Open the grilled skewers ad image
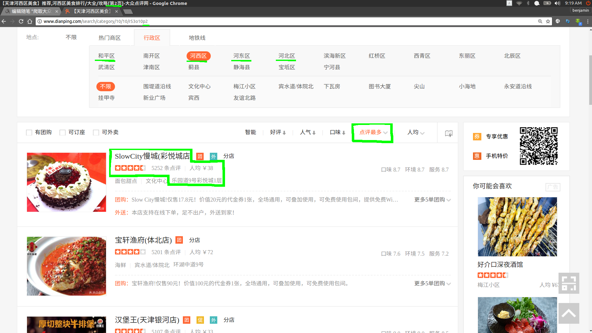 (x=517, y=227)
